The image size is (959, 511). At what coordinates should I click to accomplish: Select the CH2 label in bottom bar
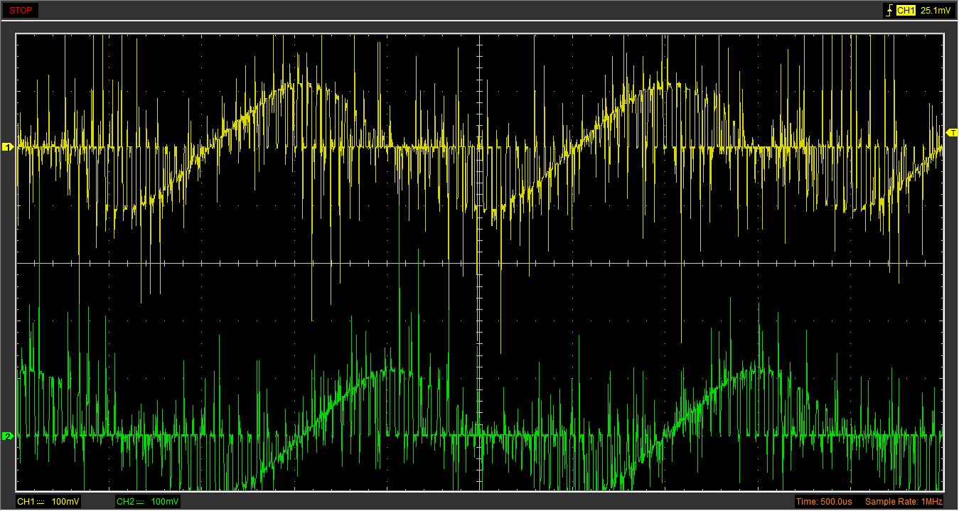(x=124, y=502)
